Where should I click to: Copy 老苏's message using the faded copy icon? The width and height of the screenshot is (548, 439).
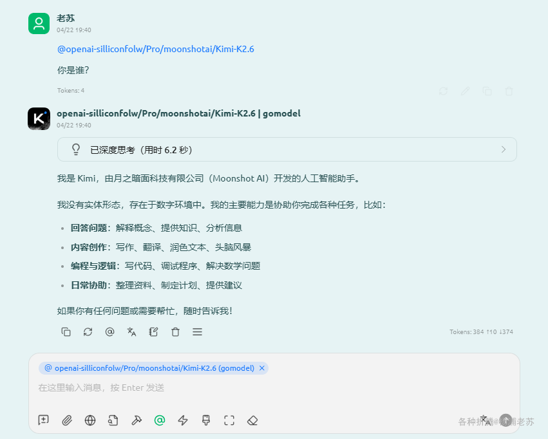[487, 91]
